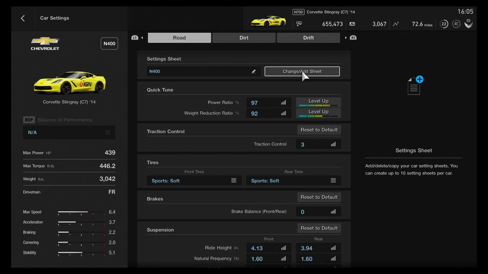Viewport: 488px width, 274px height.
Task: Select the Road tab
Action: (179, 38)
